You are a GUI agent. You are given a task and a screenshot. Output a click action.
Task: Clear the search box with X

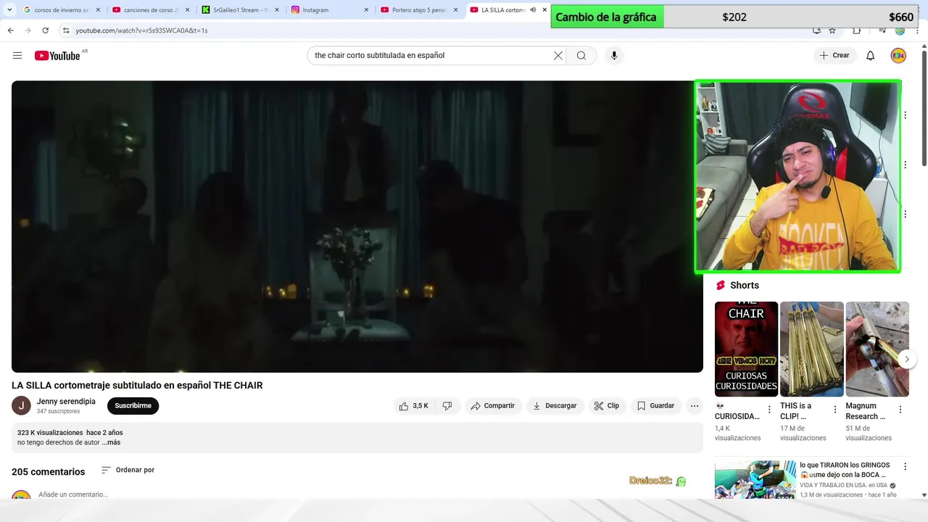pos(558,56)
